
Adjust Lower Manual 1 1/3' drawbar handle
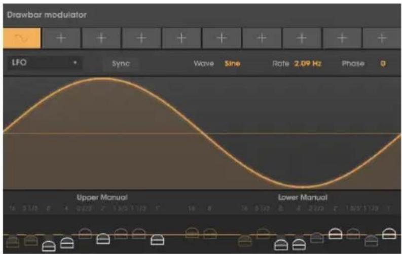371,241
